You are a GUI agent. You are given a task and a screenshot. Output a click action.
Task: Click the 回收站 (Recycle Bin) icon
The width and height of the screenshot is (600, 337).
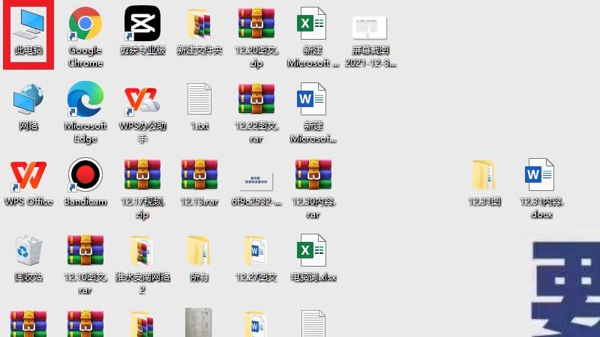(x=28, y=251)
